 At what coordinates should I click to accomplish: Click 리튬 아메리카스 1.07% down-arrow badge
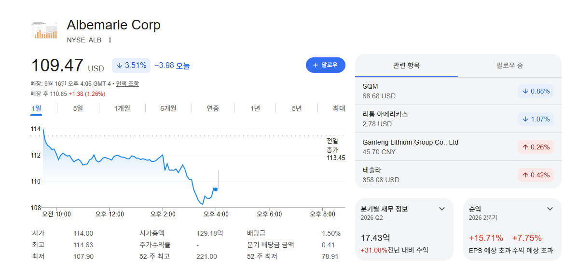(x=536, y=119)
